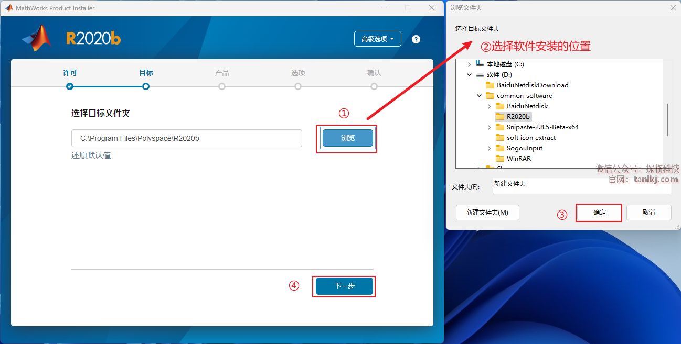Expand the BaiduNetdisk folder node
Viewport: 681px width, 344px height.
pos(489,106)
